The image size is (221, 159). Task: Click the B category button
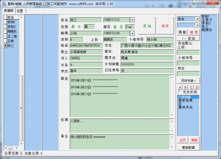[186, 87]
